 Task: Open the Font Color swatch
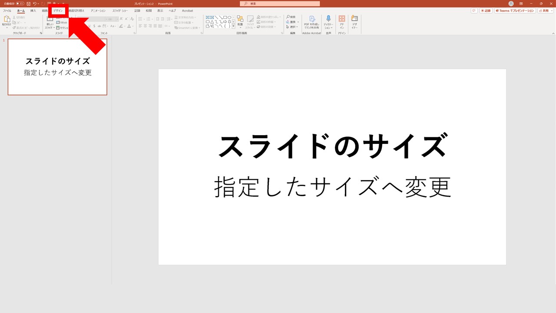click(130, 26)
